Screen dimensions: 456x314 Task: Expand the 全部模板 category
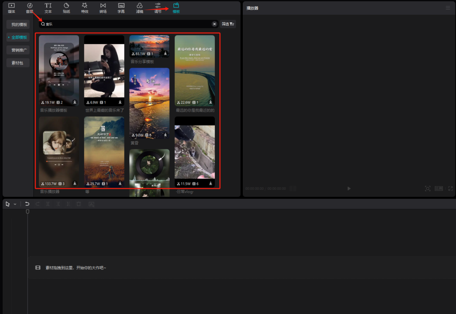point(19,37)
